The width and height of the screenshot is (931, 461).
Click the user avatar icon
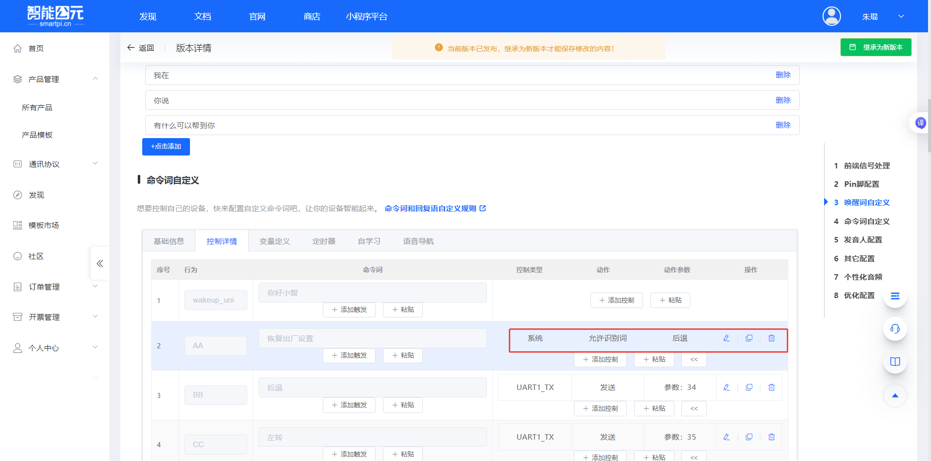(832, 16)
